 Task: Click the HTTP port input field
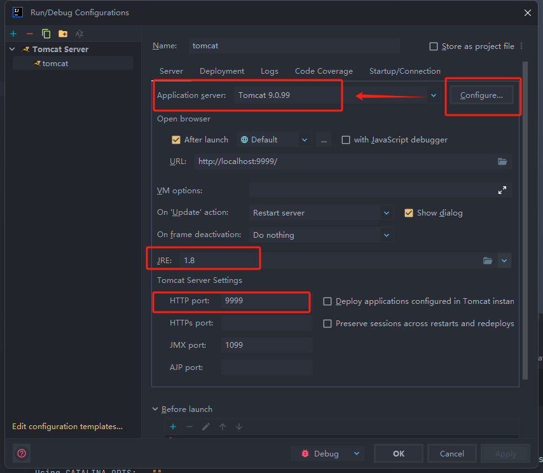[x=265, y=301]
